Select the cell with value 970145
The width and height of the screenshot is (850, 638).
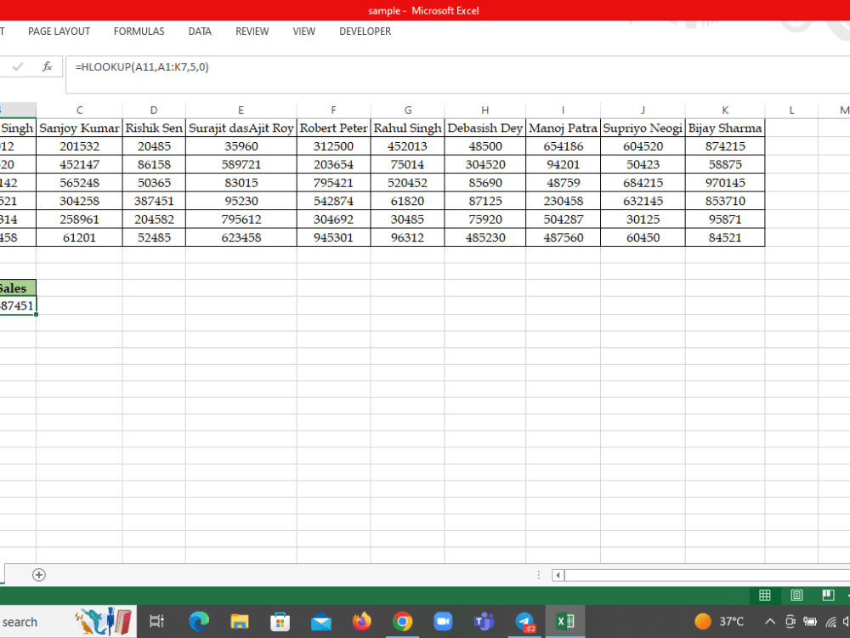[725, 183]
